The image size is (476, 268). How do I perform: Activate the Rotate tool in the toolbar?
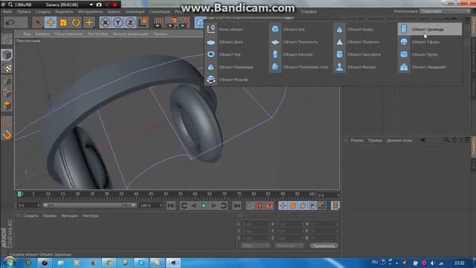76,22
